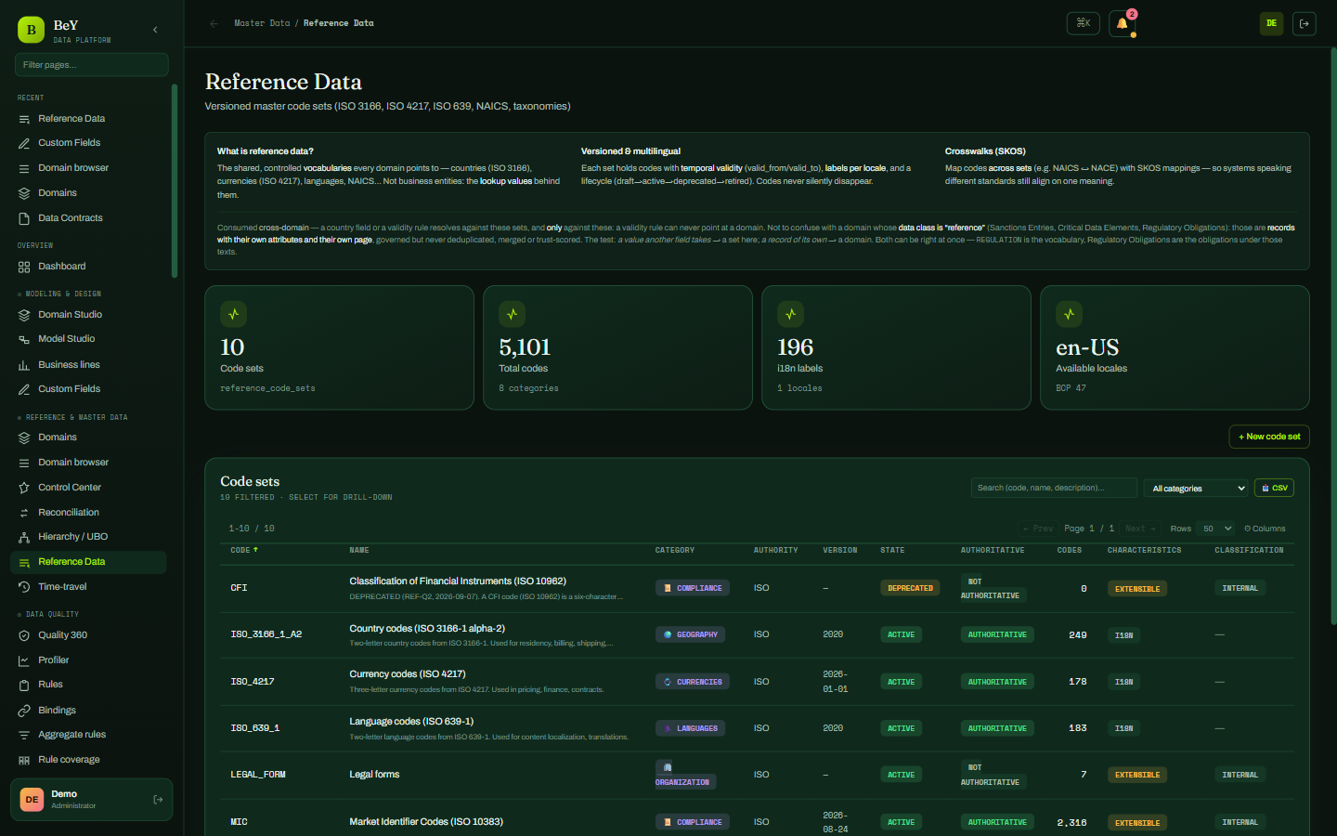Click the New code set button
Screen dimensions: 1337x836
(x=1269, y=437)
